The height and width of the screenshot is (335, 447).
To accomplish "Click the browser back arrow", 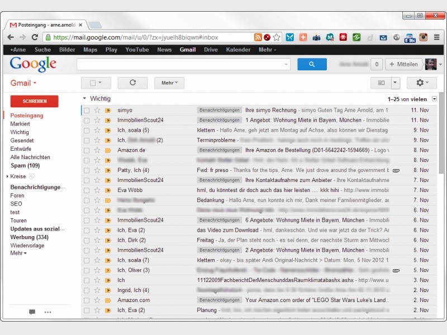I will (x=11, y=37).
